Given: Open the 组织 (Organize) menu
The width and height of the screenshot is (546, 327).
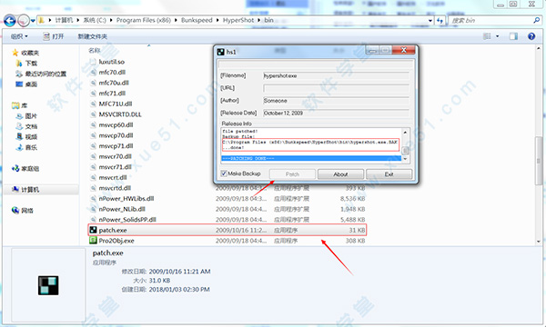Looking at the screenshot, I should [19, 36].
